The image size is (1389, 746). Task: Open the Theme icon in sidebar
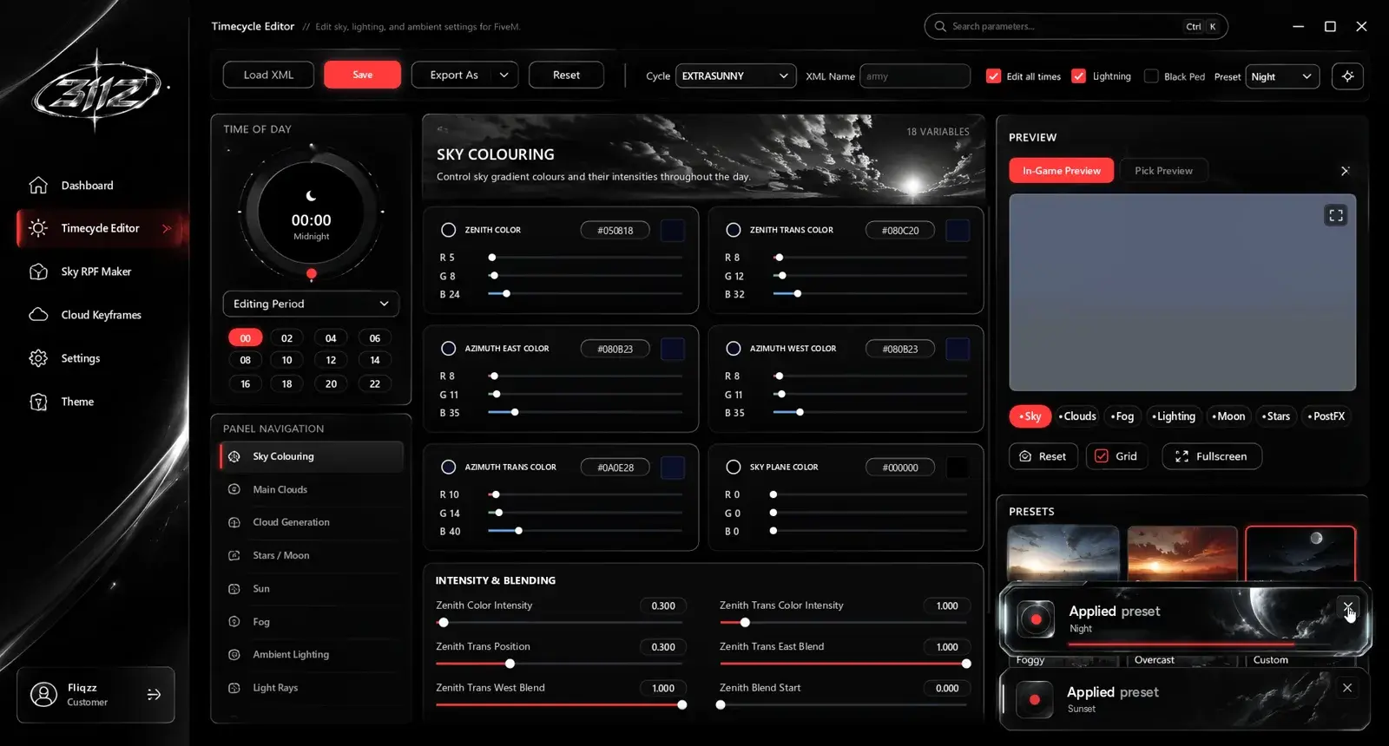(38, 402)
